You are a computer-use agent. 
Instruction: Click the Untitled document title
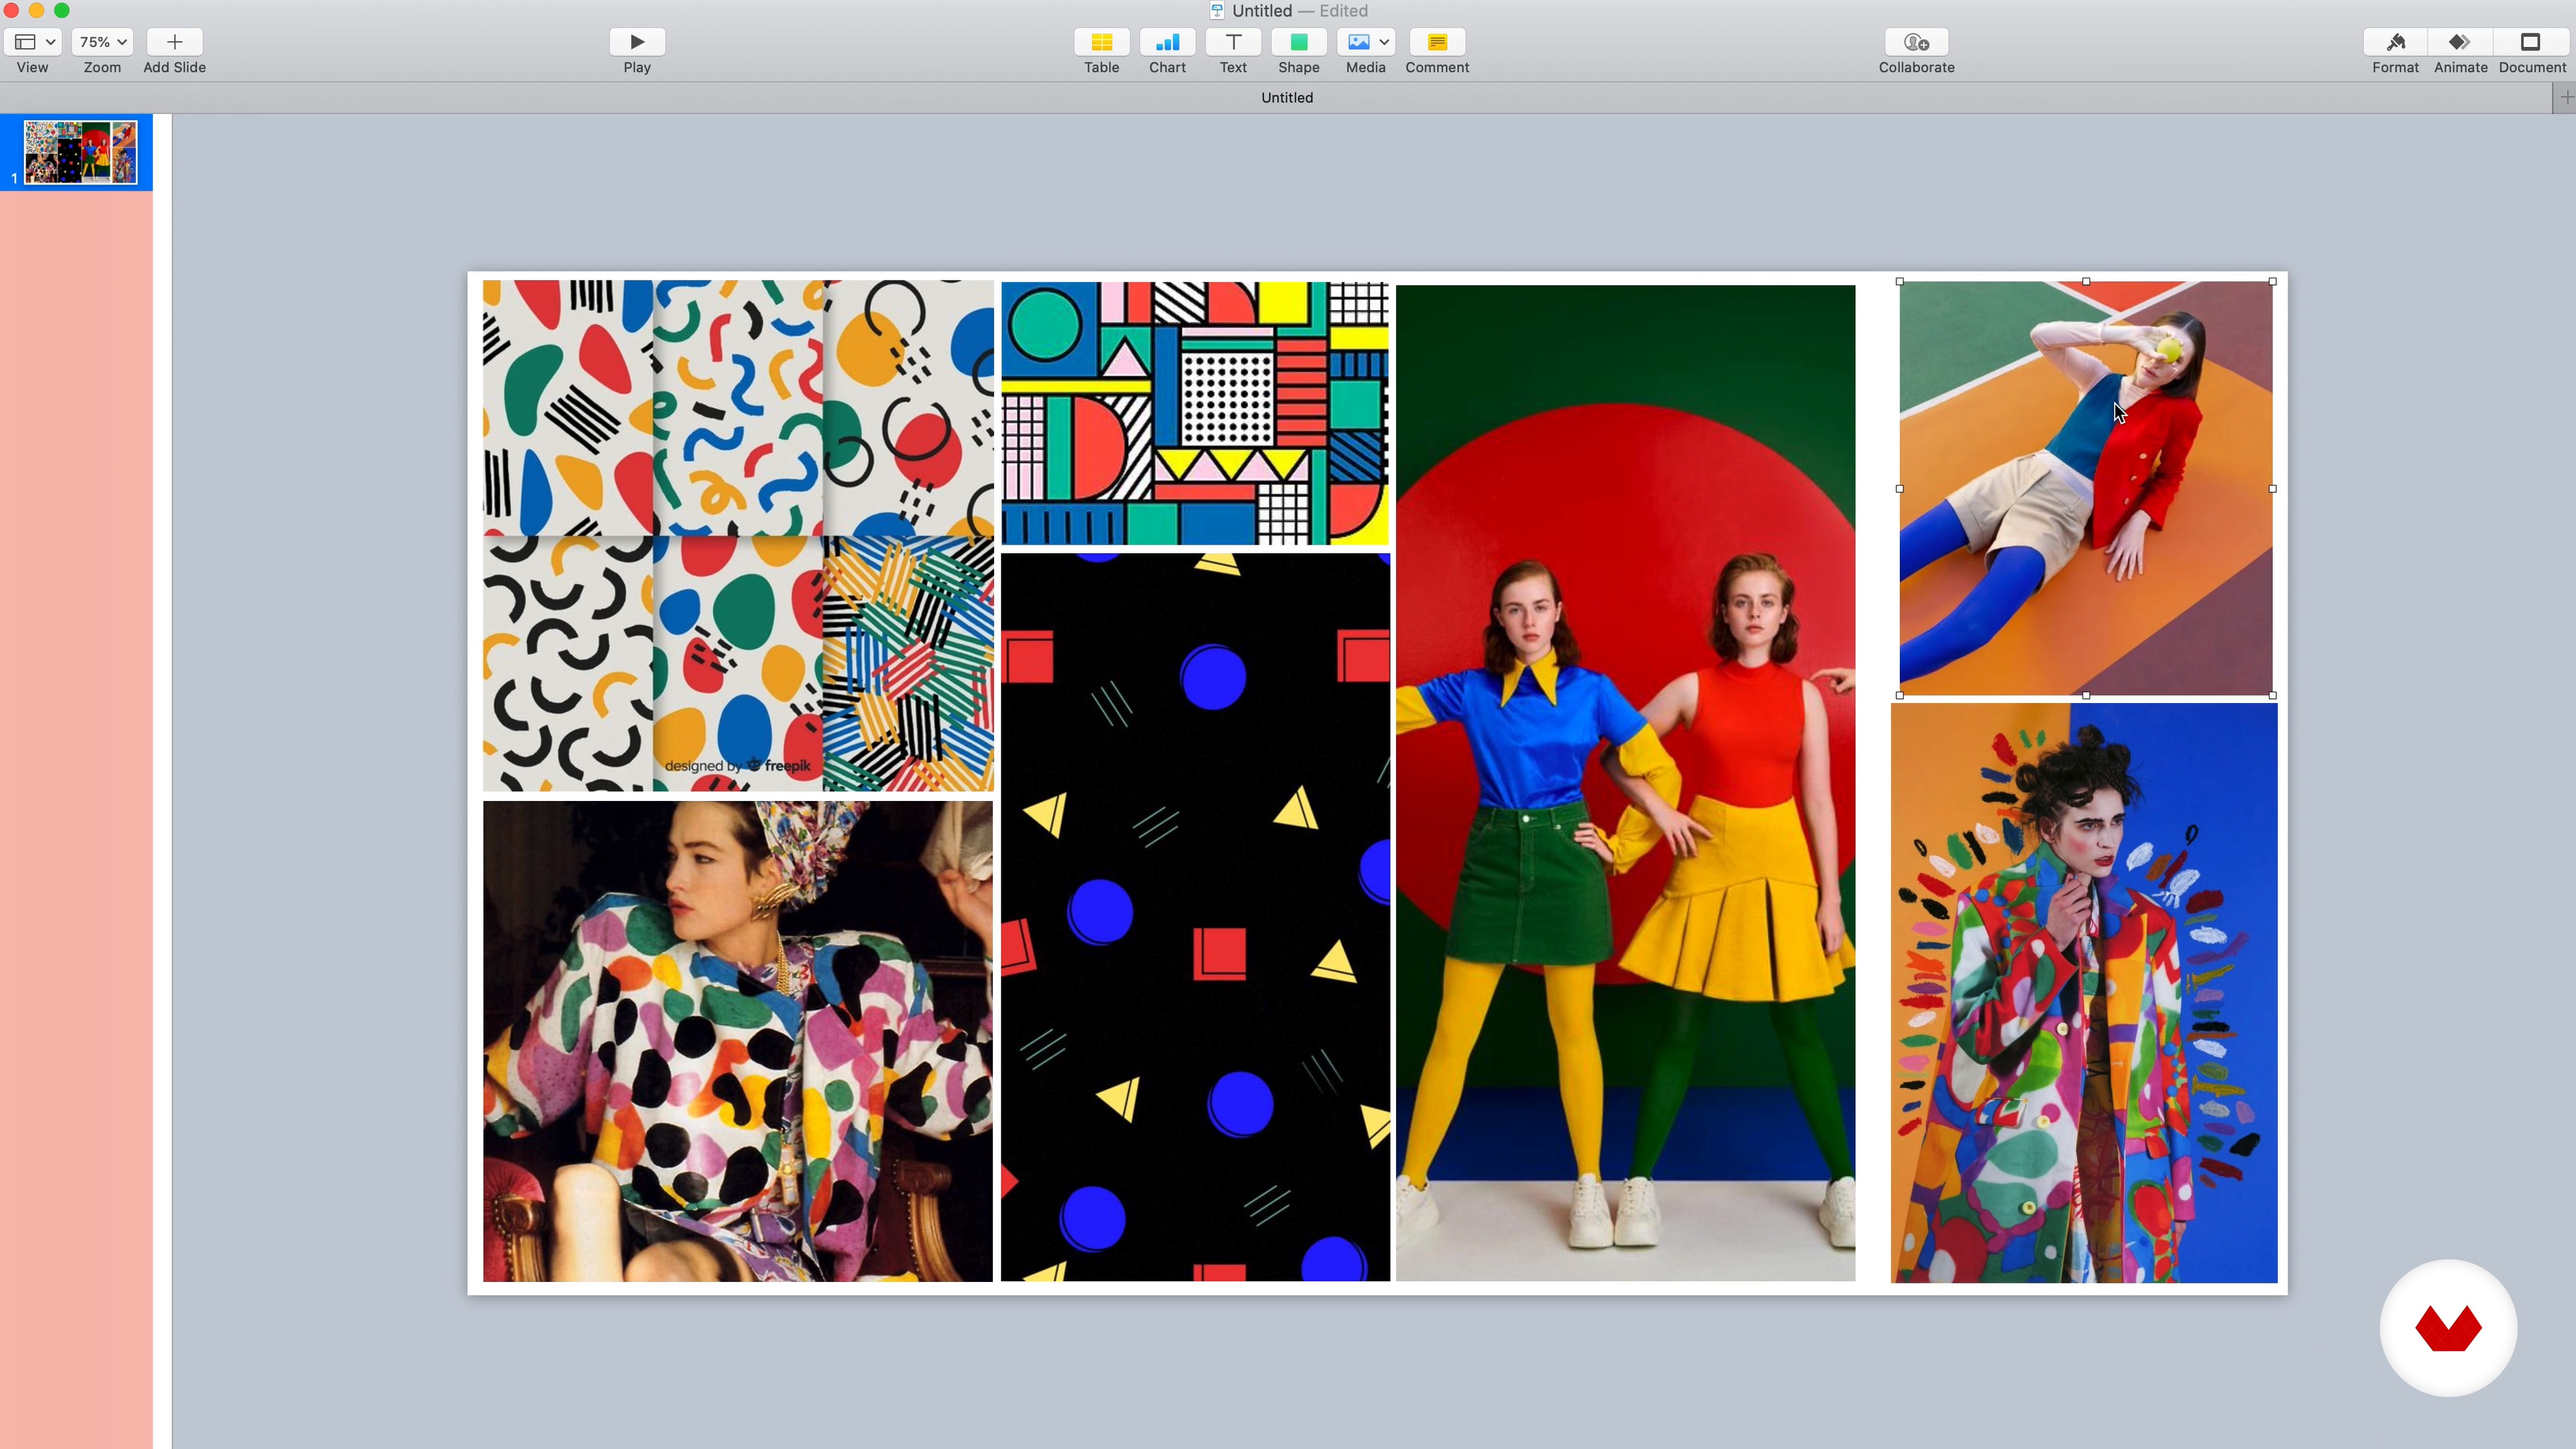pyautogui.click(x=1261, y=11)
